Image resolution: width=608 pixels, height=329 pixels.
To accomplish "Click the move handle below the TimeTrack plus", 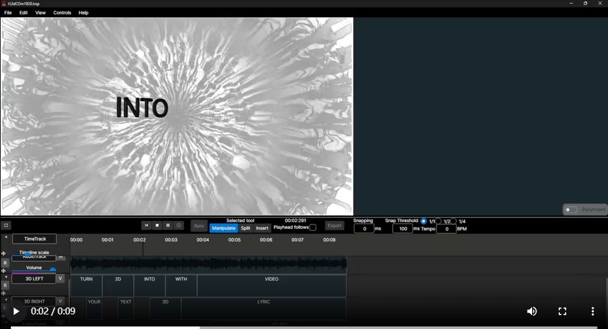I will (4, 253).
